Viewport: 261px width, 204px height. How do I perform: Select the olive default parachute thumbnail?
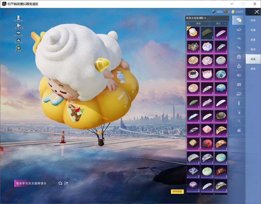coord(207,33)
